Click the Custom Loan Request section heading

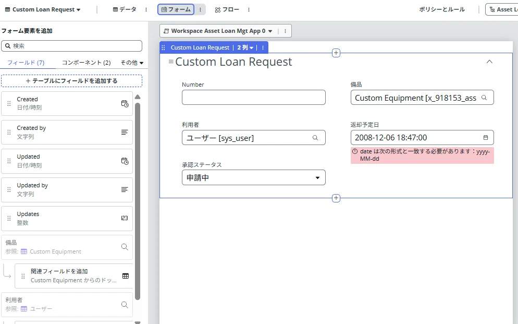233,62
